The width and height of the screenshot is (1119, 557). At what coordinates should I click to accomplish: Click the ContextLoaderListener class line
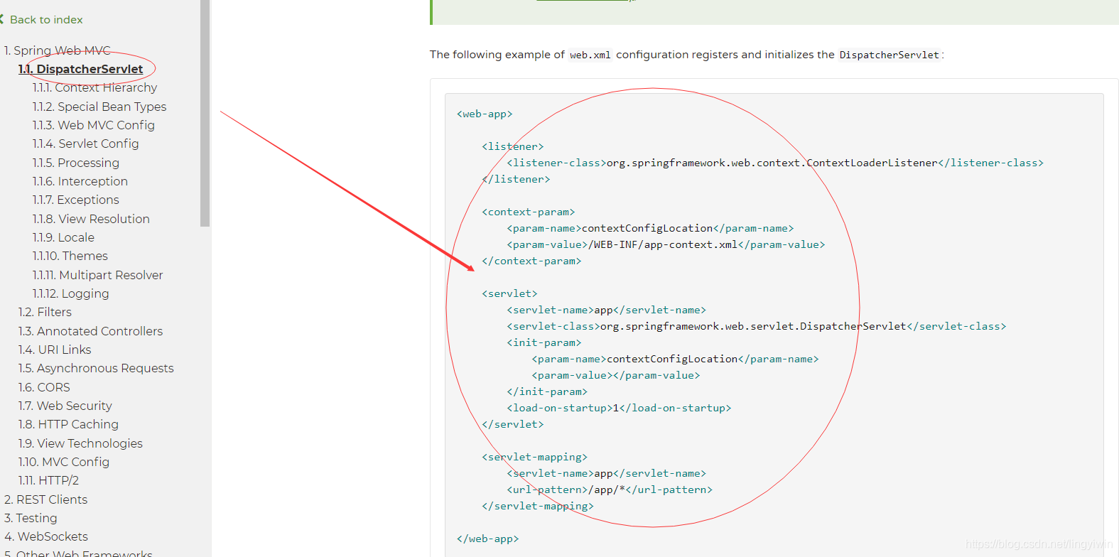click(x=774, y=163)
